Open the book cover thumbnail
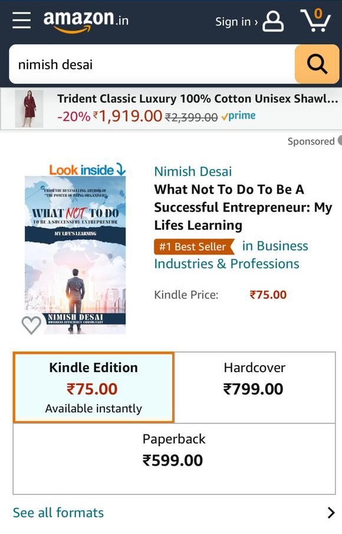This screenshot has height=534, width=342. coord(75,255)
